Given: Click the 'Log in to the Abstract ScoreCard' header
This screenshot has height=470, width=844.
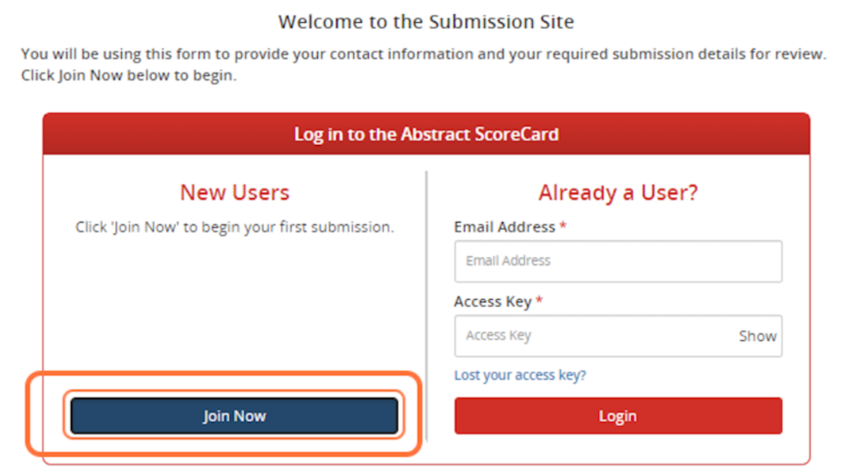Looking at the screenshot, I should tap(426, 134).
